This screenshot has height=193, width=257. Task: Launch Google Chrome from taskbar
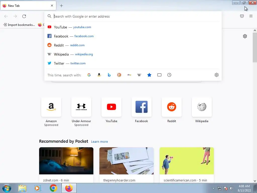[53, 188]
